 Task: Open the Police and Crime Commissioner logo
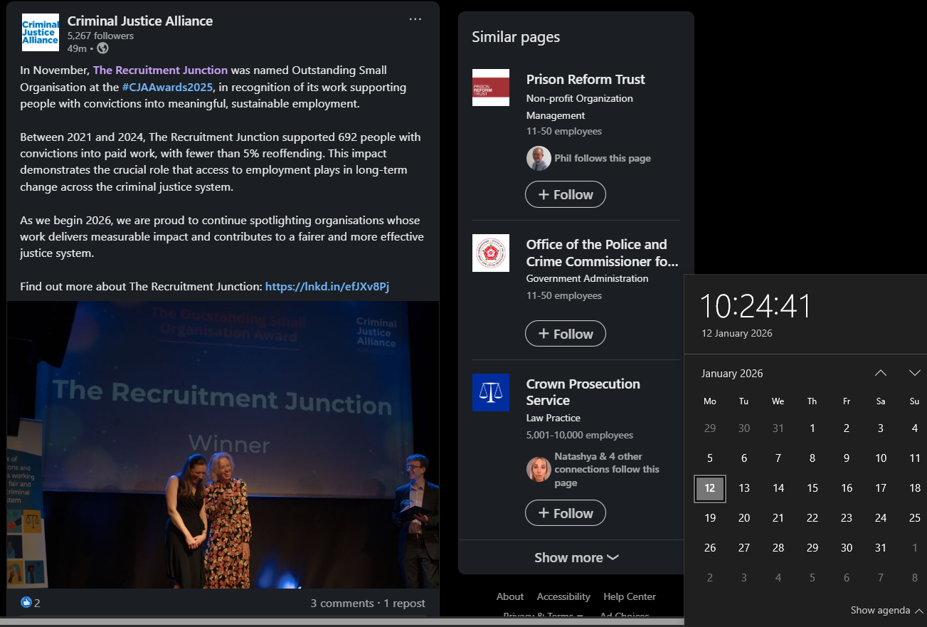(491, 253)
